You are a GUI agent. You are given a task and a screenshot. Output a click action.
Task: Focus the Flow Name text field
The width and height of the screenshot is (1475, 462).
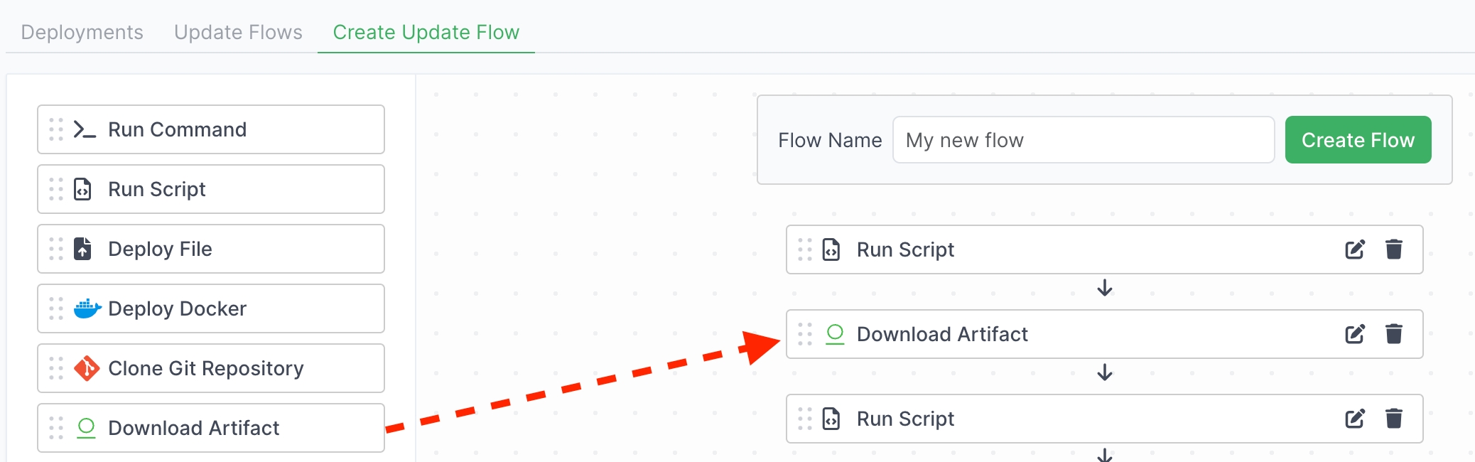click(1083, 140)
